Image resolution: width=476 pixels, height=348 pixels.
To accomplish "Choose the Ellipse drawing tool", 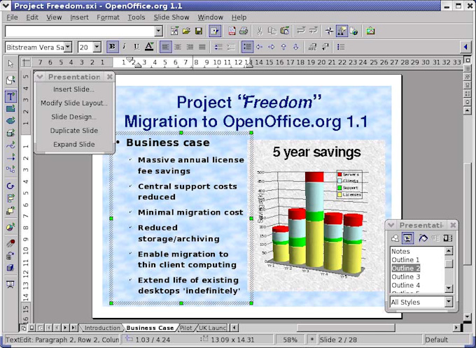I will coord(10,121).
